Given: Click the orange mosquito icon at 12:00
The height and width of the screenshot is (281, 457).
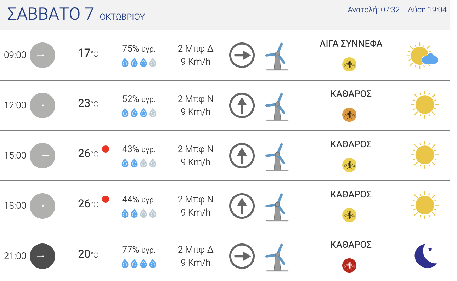Looking at the screenshot, I should (x=349, y=115).
